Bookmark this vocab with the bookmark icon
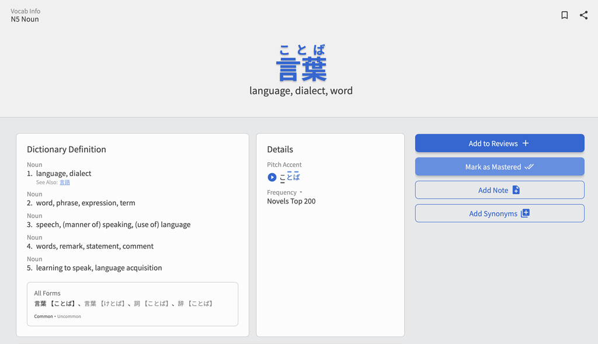The height and width of the screenshot is (344, 598). [565, 15]
